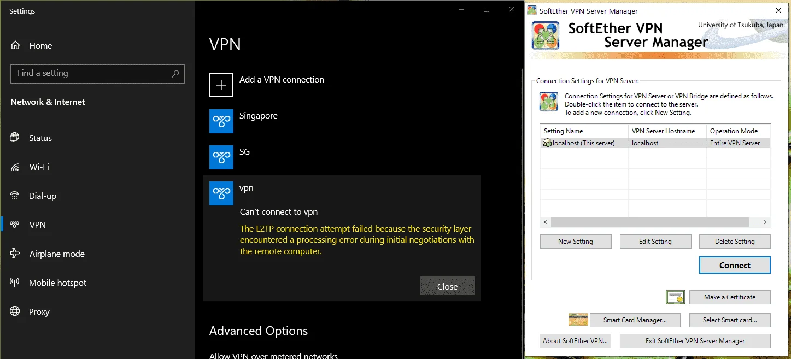Sort by Operation Mode column header
Viewport: 791px width, 359px height.
pos(739,131)
